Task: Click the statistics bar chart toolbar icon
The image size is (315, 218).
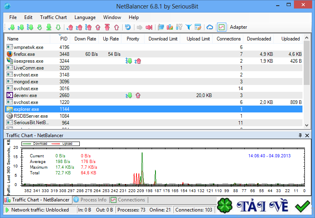Action: [x=170, y=28]
